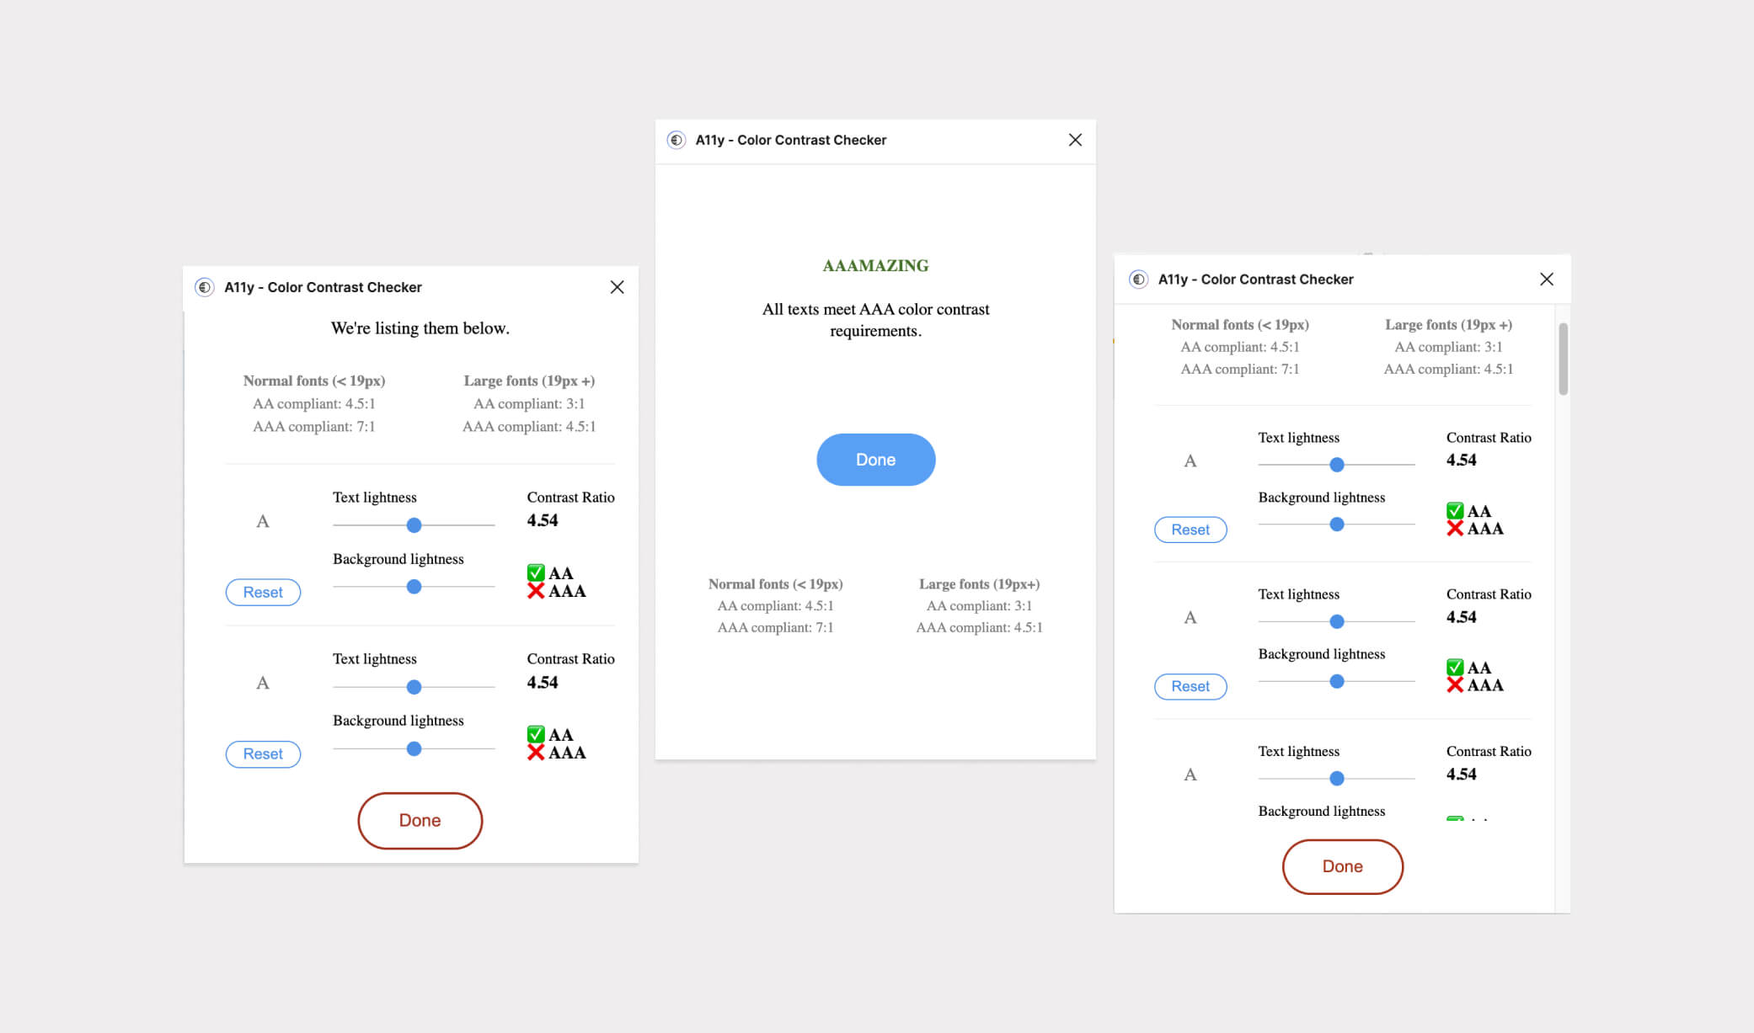The width and height of the screenshot is (1754, 1033).
Task: Click Done button in left panel
Action: click(420, 819)
